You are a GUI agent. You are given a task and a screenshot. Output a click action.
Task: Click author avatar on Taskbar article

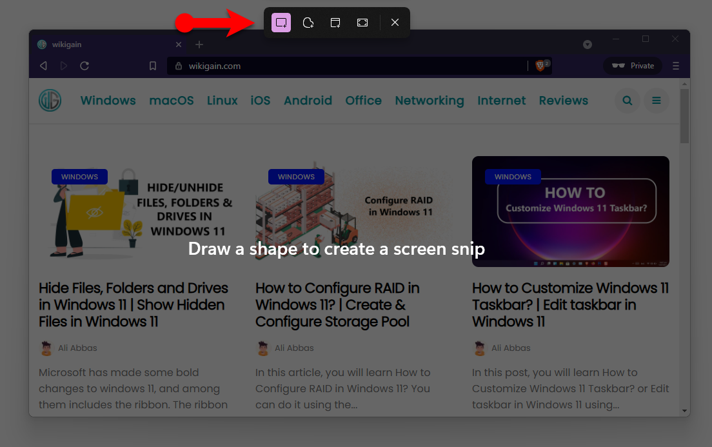click(x=480, y=348)
